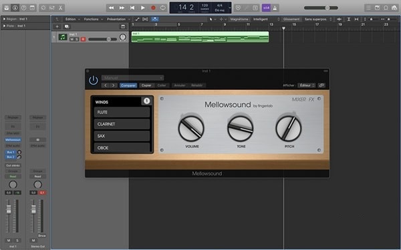Image resolution: width=401 pixels, height=250 pixels.
Task: Open the Fonctions menu
Action: click(93, 19)
